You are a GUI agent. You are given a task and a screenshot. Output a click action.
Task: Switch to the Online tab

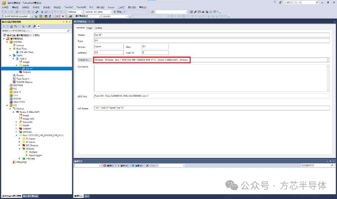[98, 28]
